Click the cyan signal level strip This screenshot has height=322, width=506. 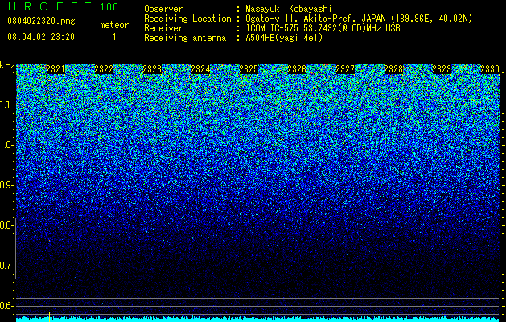click(x=257, y=320)
